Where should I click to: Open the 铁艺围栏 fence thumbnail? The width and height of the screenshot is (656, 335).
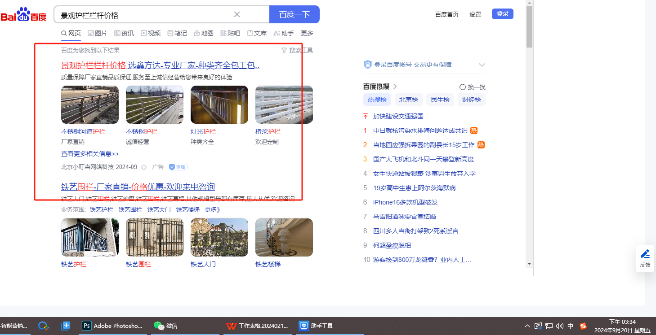155,237
